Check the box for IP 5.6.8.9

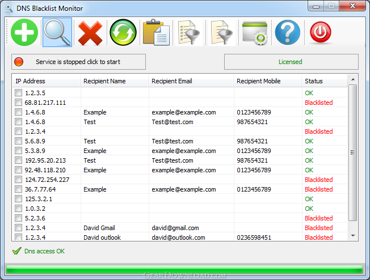click(x=18, y=141)
